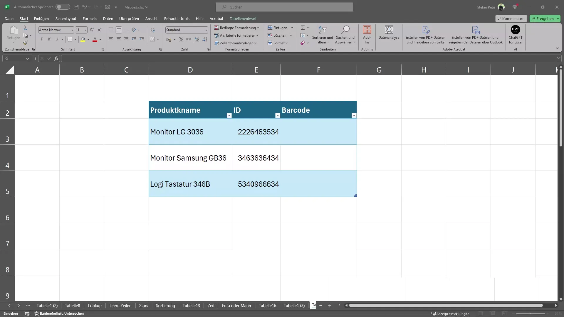Add a new sheet with plus icon
The width and height of the screenshot is (564, 317).
330,306
